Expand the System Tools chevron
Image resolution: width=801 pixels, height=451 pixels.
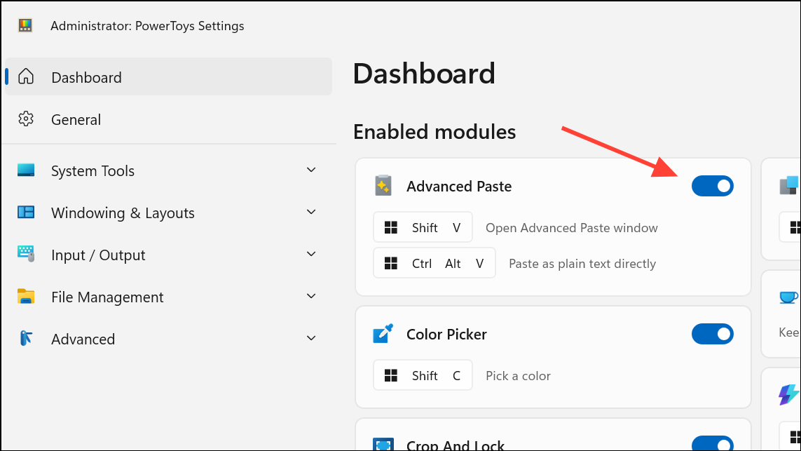(x=311, y=170)
